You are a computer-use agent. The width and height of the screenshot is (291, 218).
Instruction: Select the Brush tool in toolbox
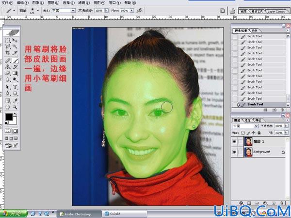(15, 61)
